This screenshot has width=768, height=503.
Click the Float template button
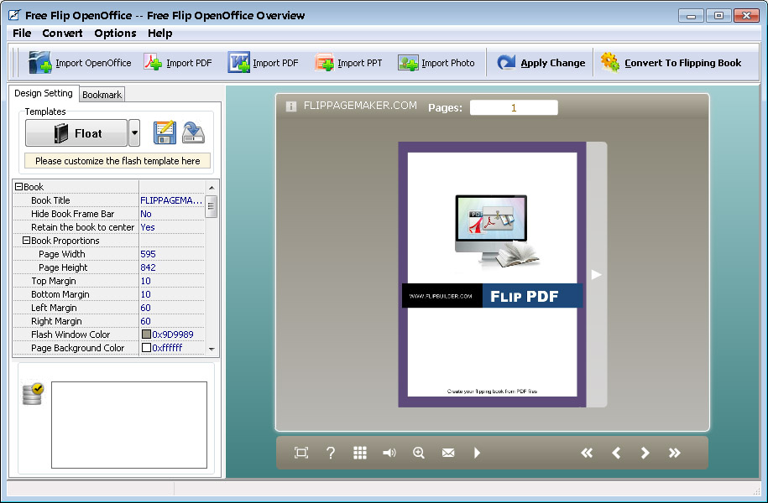pos(76,132)
